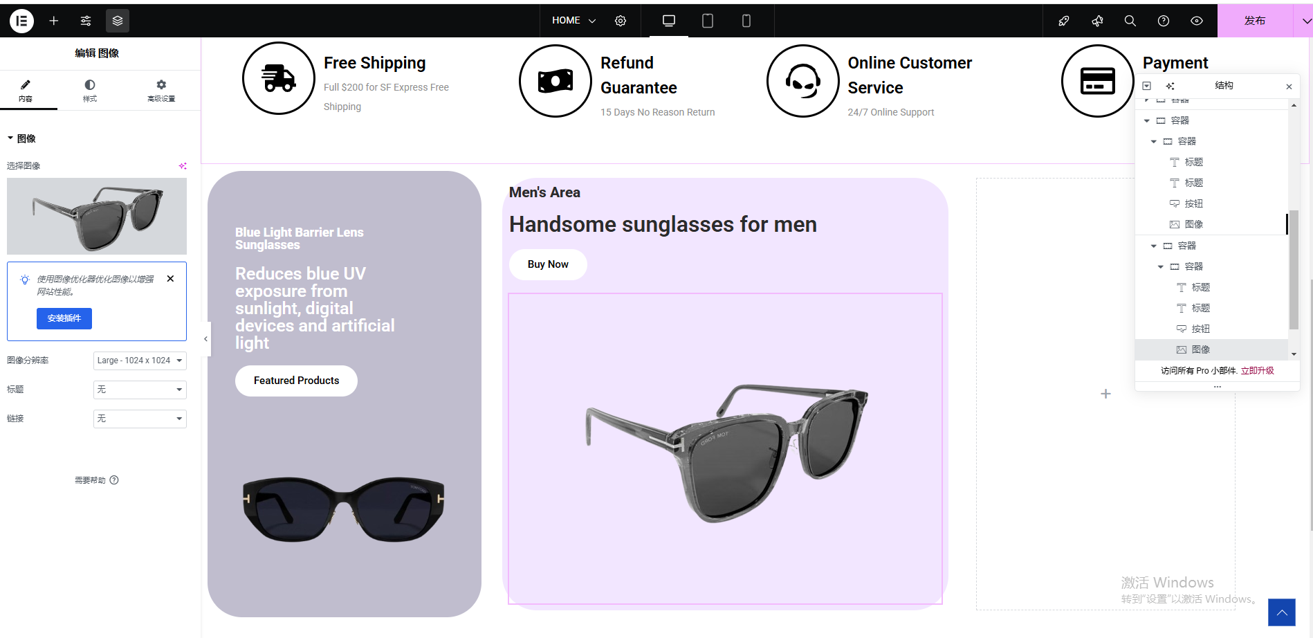This screenshot has height=638, width=1313.
Task: Click the 安装插件 install plugin button
Action: click(64, 318)
